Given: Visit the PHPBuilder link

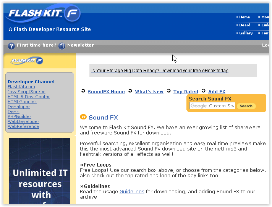Looking at the screenshot, I should tap(19, 116).
